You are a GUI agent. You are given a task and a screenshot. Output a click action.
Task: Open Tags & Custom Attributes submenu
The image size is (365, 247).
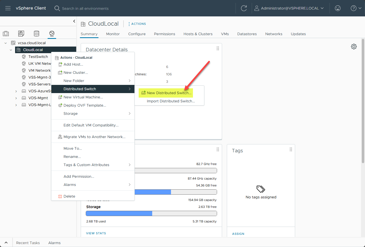point(93,165)
